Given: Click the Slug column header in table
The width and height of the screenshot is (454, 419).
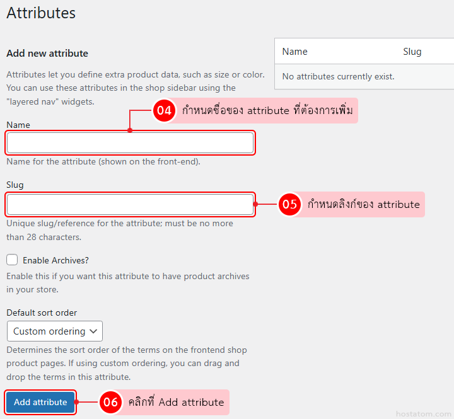Looking at the screenshot, I should (412, 52).
